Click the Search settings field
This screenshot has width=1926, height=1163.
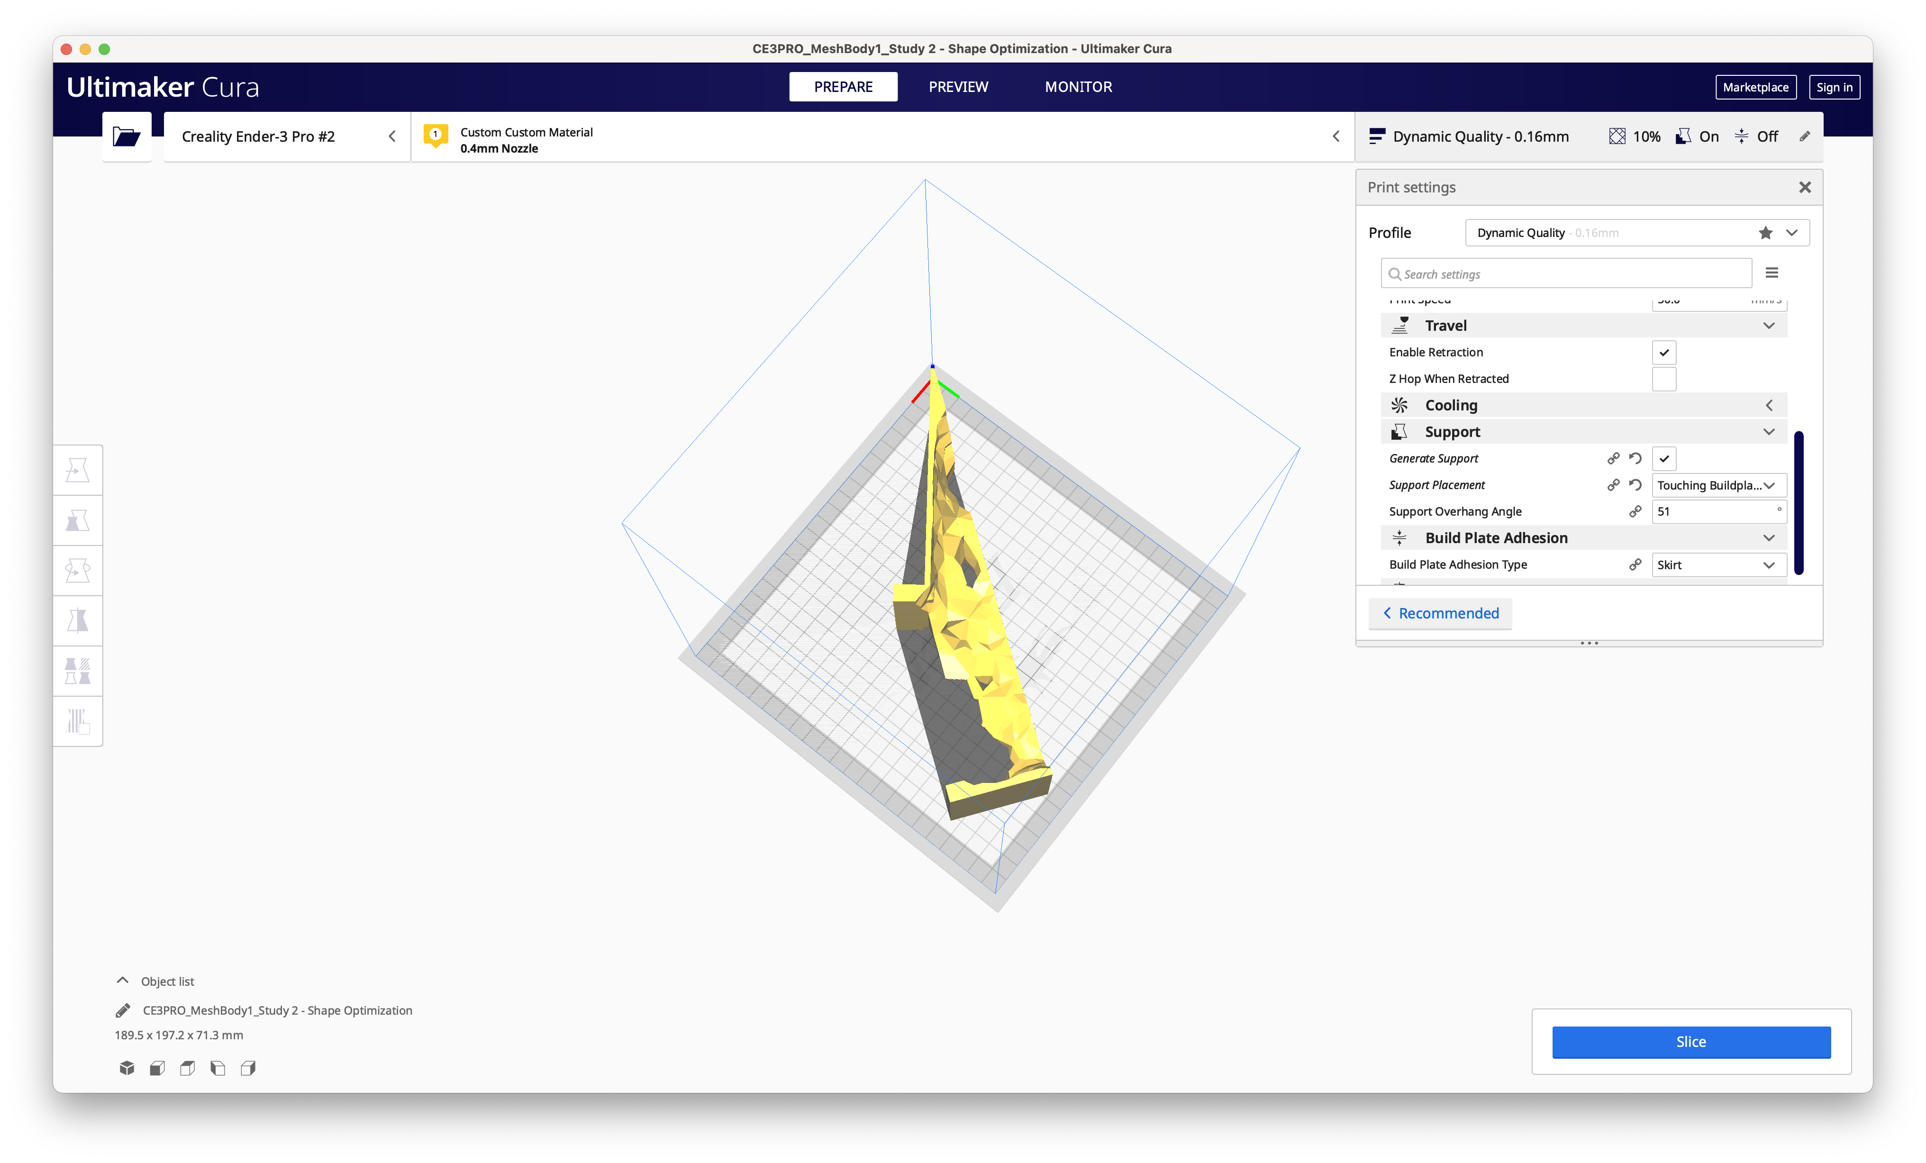(x=1566, y=274)
